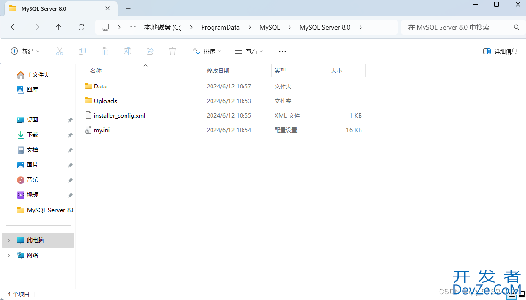Viewport: 526px width, 300px height.
Task: Expand chevron after MySQL in path
Action: (x=290, y=27)
